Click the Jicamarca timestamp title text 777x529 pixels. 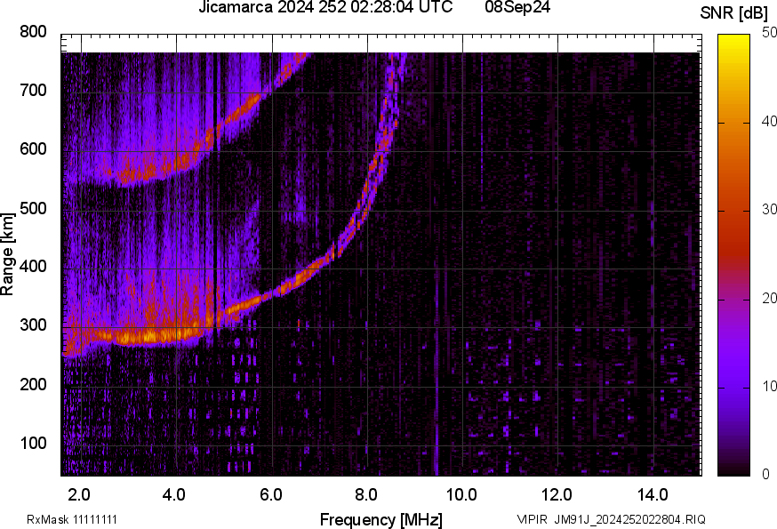coord(325,8)
